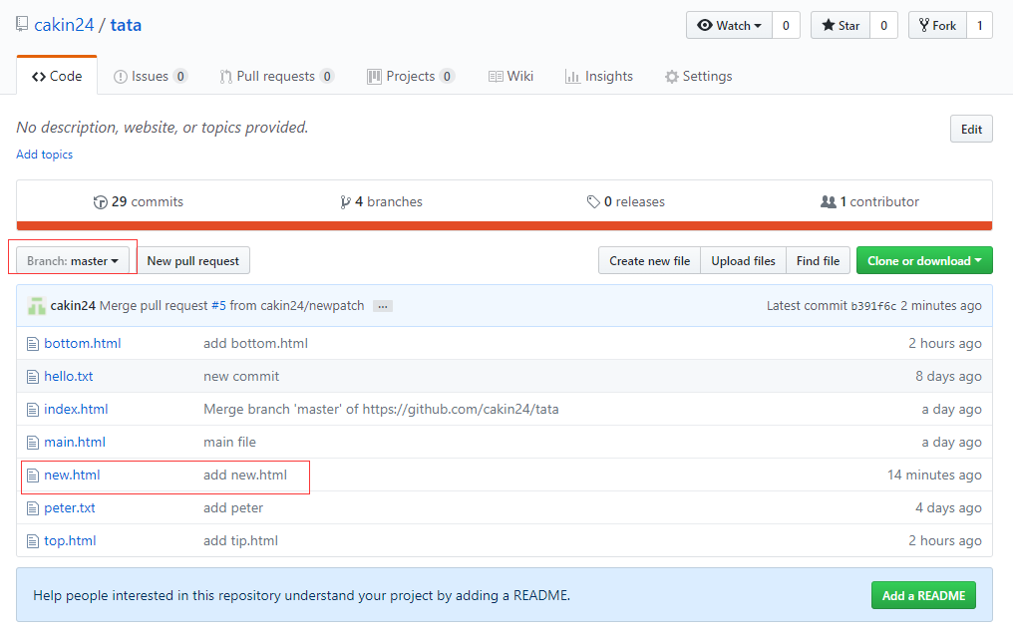Open the tata repository name link
1013x638 pixels.
pos(126,25)
